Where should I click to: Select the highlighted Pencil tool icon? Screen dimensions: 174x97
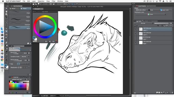click(x=6, y=32)
